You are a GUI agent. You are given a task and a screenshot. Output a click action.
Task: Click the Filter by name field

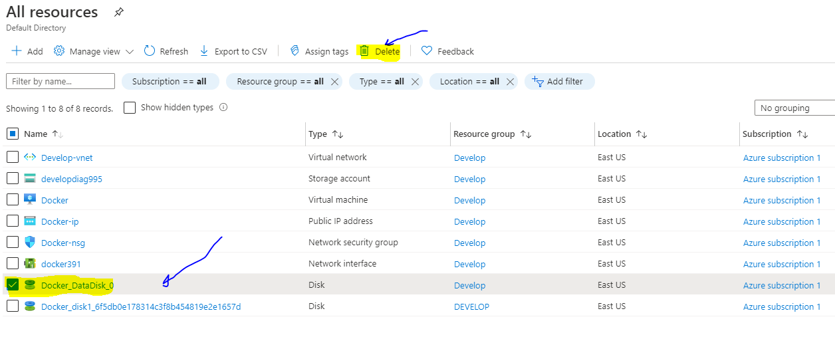[x=60, y=81]
